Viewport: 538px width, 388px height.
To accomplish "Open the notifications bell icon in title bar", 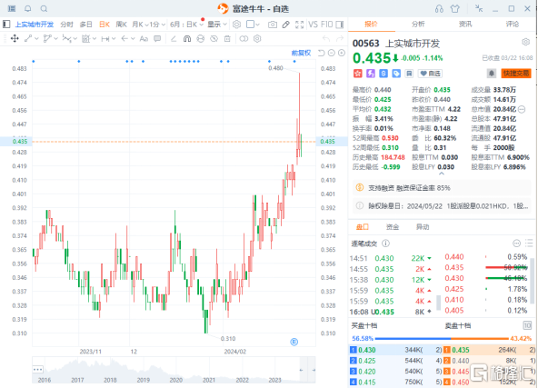I will pos(28,8).
